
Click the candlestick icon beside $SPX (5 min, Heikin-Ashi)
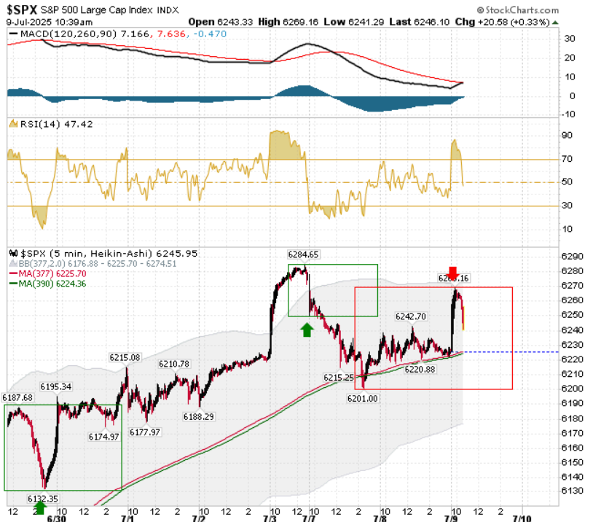pos(13,253)
